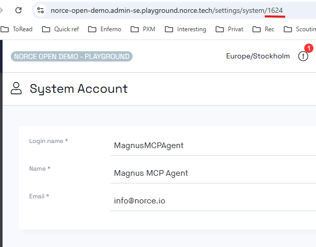316x247 pixels.
Task: Edit the Name field Magnus MCP Agent
Action: tap(213, 173)
